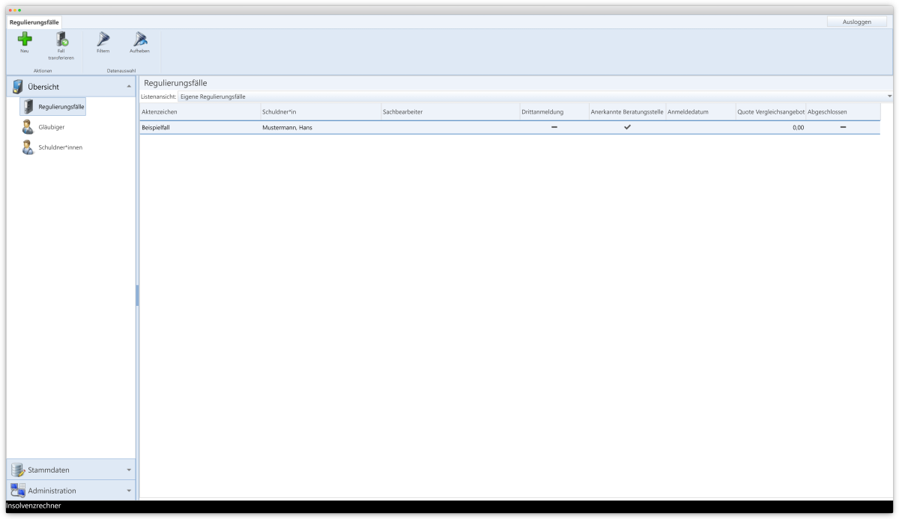899x519 pixels.
Task: Click the sidebar splitter handle
Action: [x=137, y=295]
